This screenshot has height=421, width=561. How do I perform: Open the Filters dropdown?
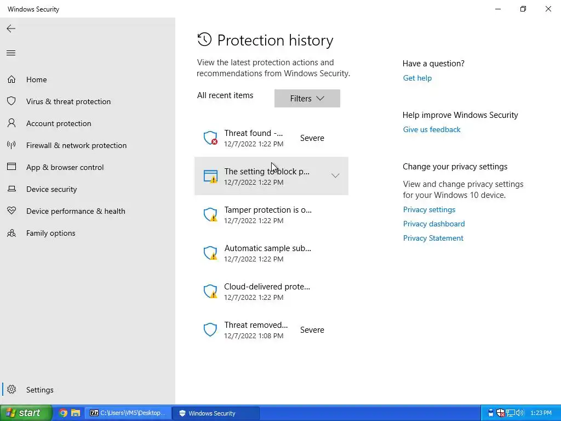coord(307,99)
